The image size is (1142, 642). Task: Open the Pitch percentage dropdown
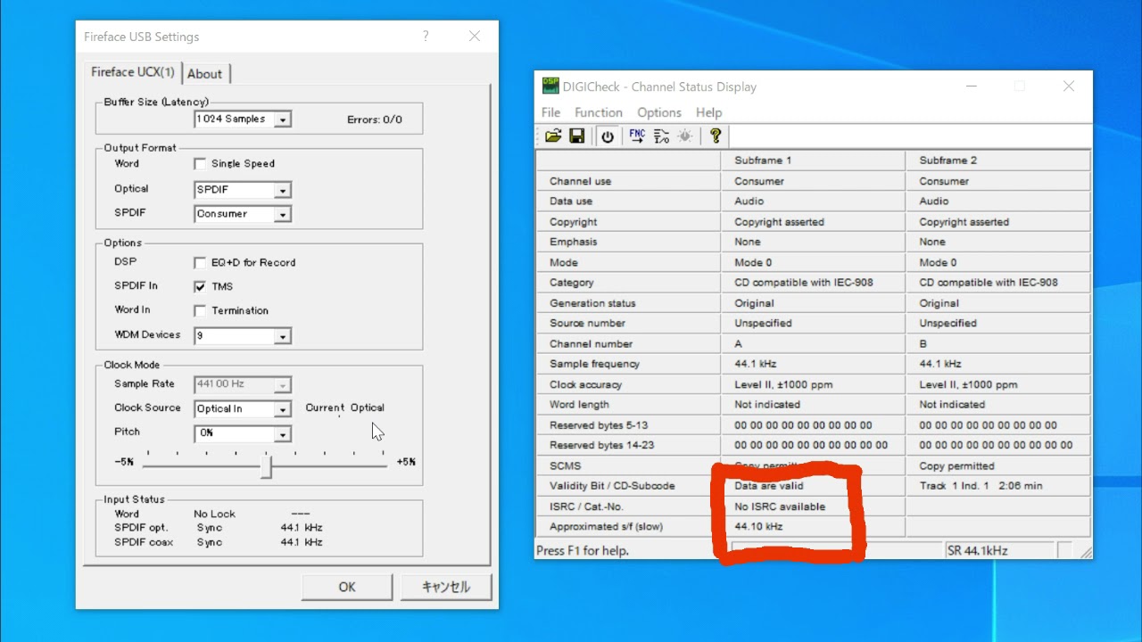282,434
